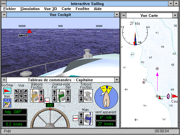Turn view down-right with diagonal arrow
Viewport: 180px width, 135px height.
pyautogui.click(x=25, y=100)
